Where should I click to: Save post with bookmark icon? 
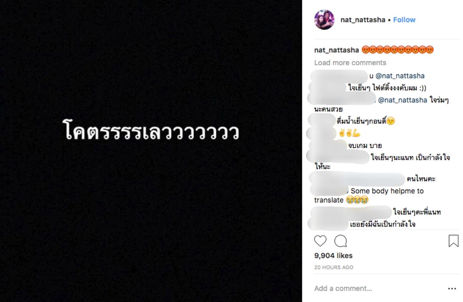(453, 241)
